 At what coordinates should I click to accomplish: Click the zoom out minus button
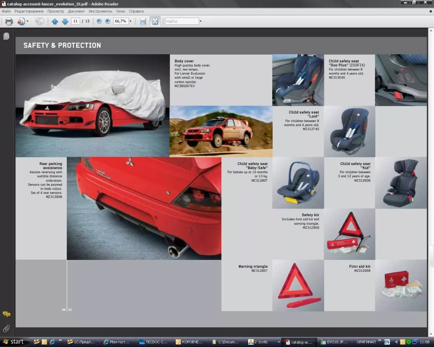coord(99,21)
